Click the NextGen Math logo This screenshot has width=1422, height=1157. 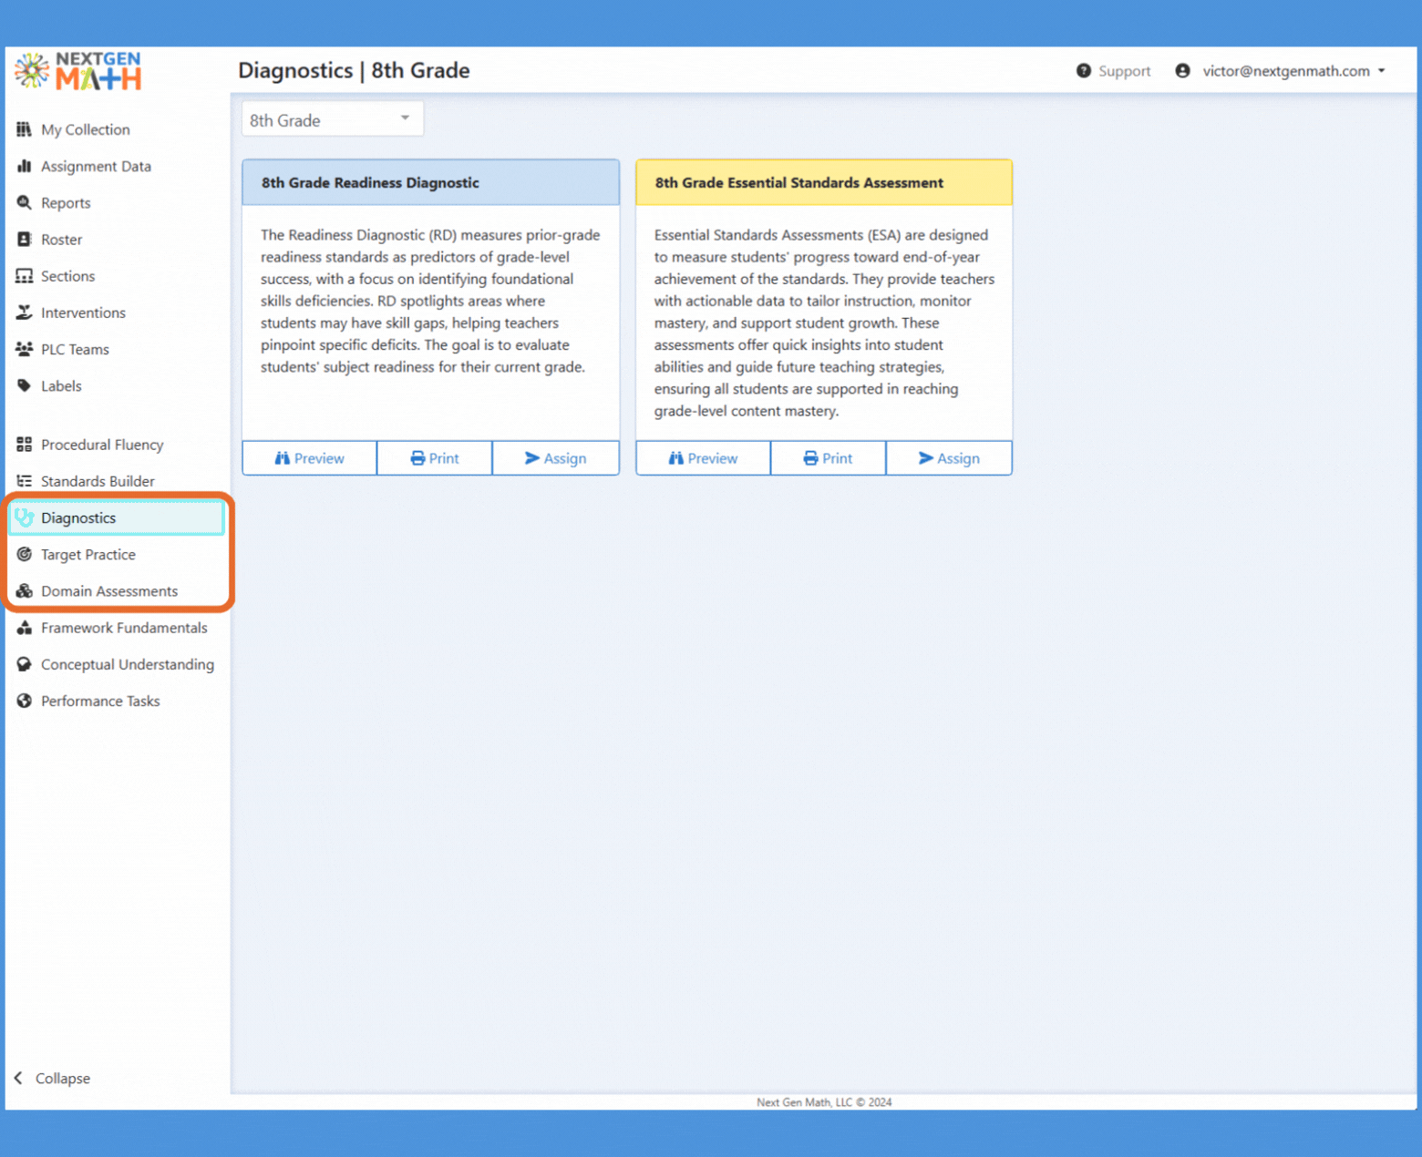79,71
